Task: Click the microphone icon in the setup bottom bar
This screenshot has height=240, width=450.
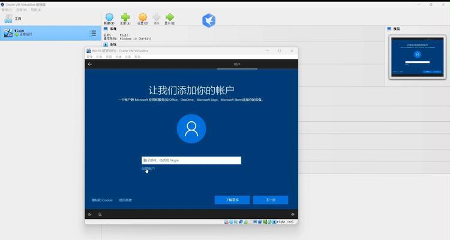Action: 100,214
